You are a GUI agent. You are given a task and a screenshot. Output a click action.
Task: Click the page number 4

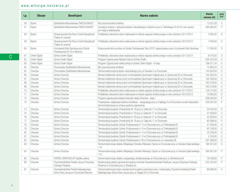click(12, 185)
